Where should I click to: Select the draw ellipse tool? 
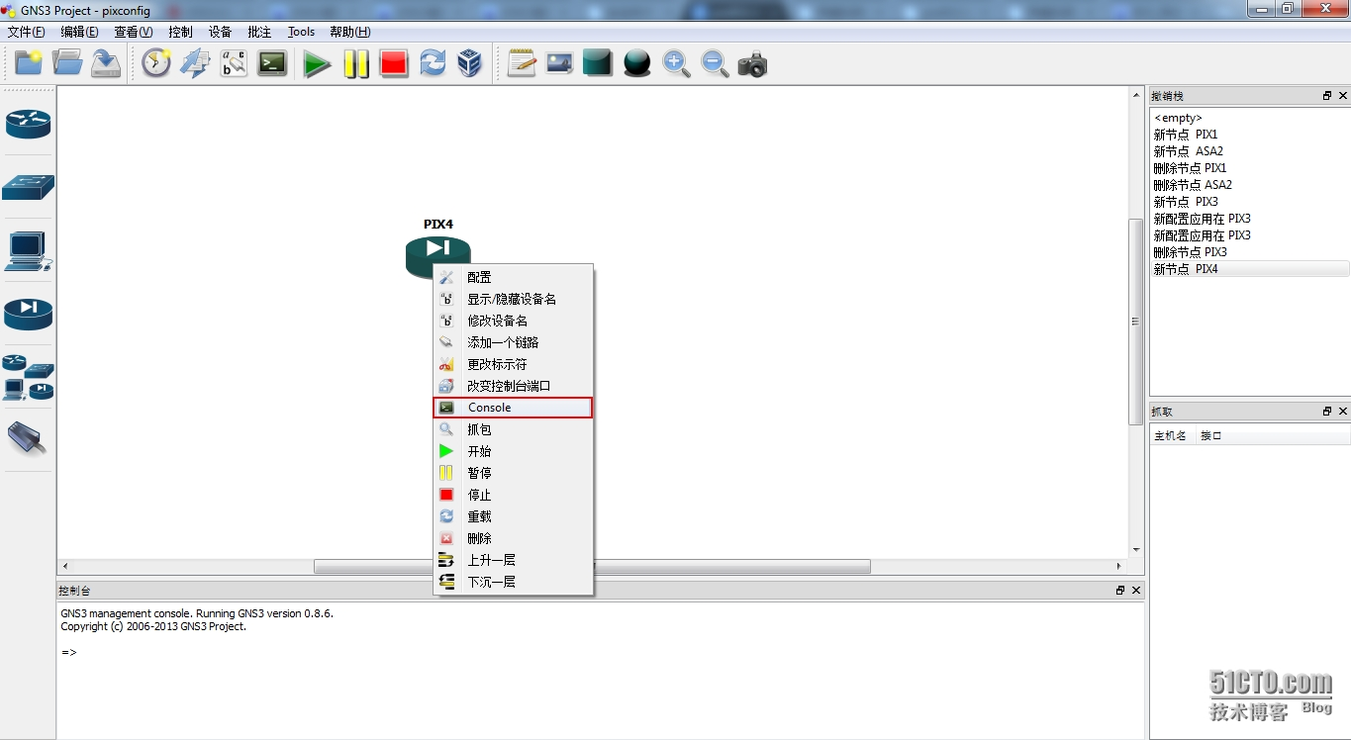636,63
